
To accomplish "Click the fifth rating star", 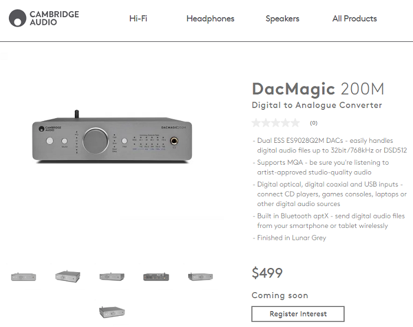I will (x=295, y=123).
